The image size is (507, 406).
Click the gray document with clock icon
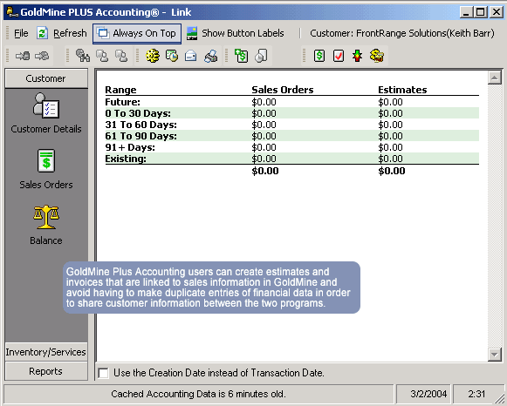pos(261,56)
